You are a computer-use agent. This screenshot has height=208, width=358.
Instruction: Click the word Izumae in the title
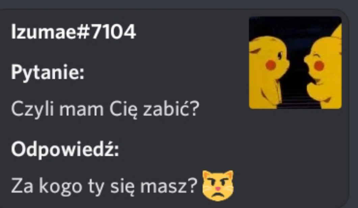(43, 32)
